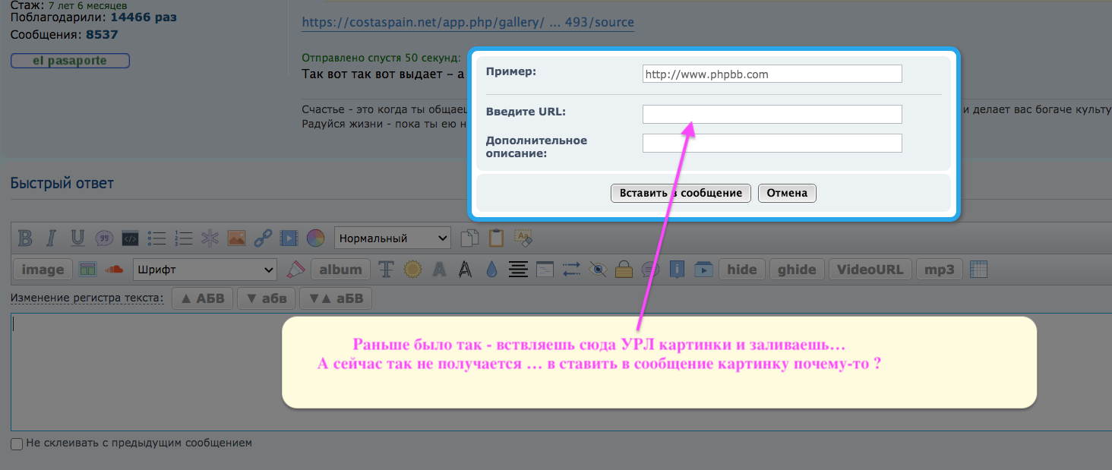Insert a quote block
Viewport: 1112px width, 470px height.
[x=104, y=238]
